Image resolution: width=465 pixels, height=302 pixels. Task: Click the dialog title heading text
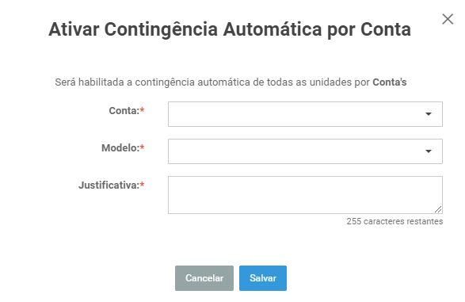[x=230, y=29]
